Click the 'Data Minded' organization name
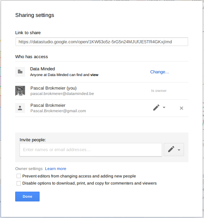The height and width of the screenshot is (218, 204). pos(42,69)
